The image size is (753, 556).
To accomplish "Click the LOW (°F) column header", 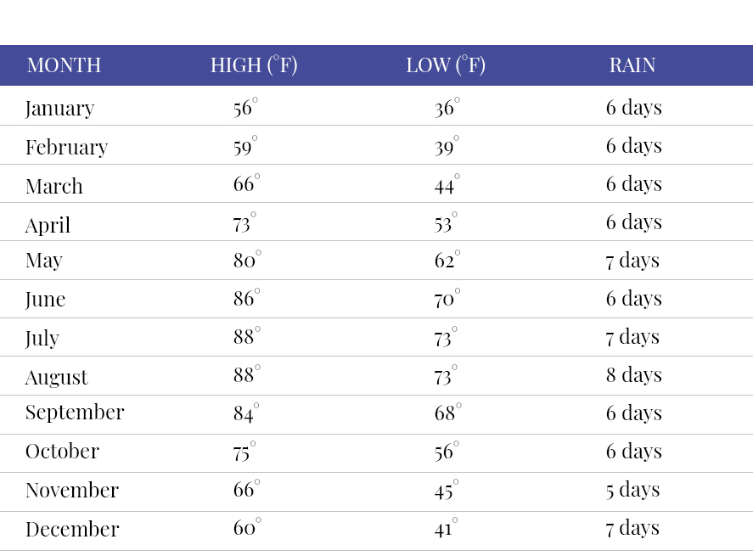I will pos(446,65).
